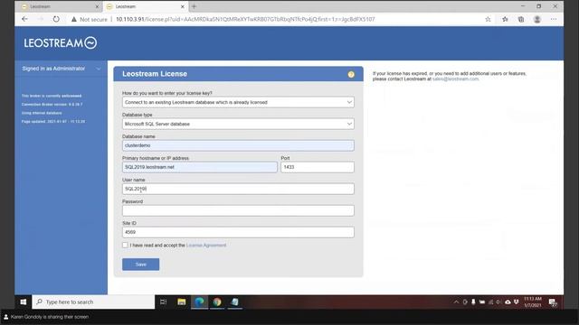Close the active Leostream tab

pos(183,6)
